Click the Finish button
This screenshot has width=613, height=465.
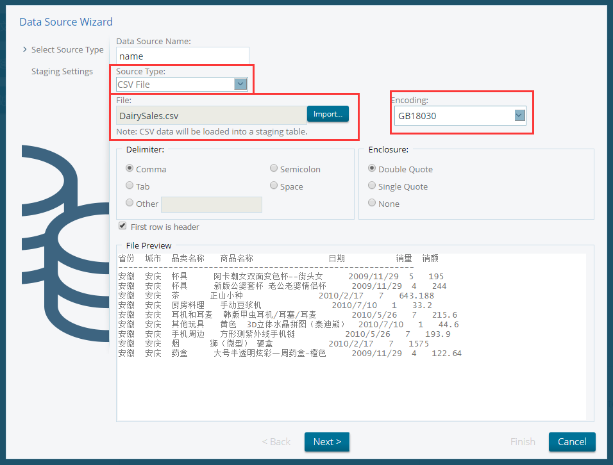coord(523,441)
